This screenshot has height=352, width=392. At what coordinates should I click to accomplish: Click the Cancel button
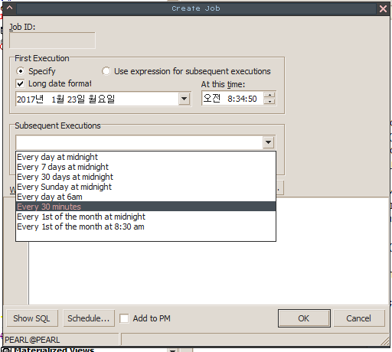pyautogui.click(x=359, y=318)
